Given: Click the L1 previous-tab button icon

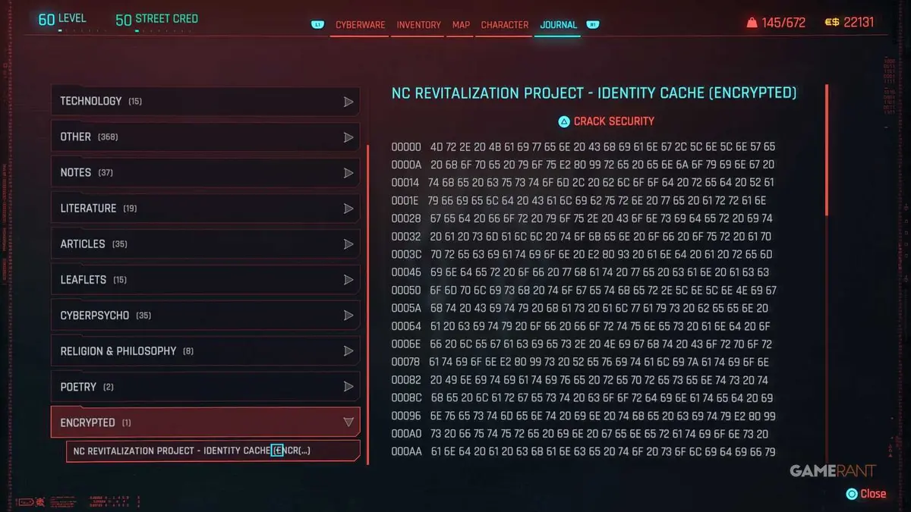Looking at the screenshot, I should (x=317, y=25).
